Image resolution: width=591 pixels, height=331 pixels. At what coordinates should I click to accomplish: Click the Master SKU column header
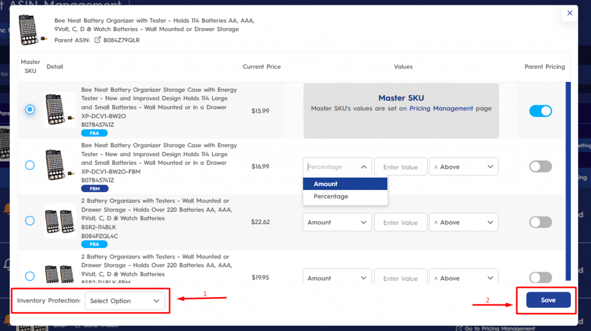point(31,66)
